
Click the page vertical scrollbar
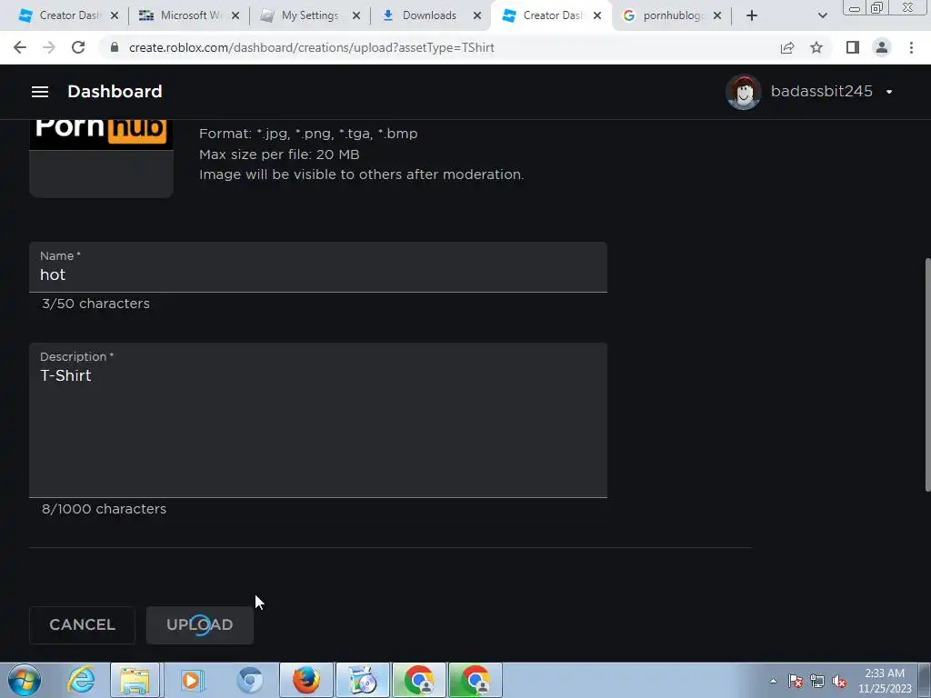927,374
